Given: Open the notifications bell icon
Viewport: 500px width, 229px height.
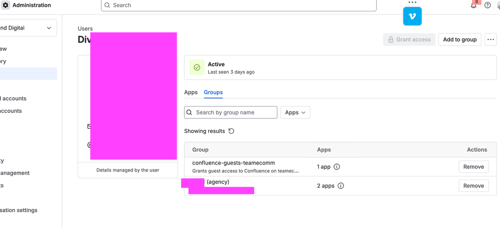Looking at the screenshot, I should pyautogui.click(x=473, y=5).
